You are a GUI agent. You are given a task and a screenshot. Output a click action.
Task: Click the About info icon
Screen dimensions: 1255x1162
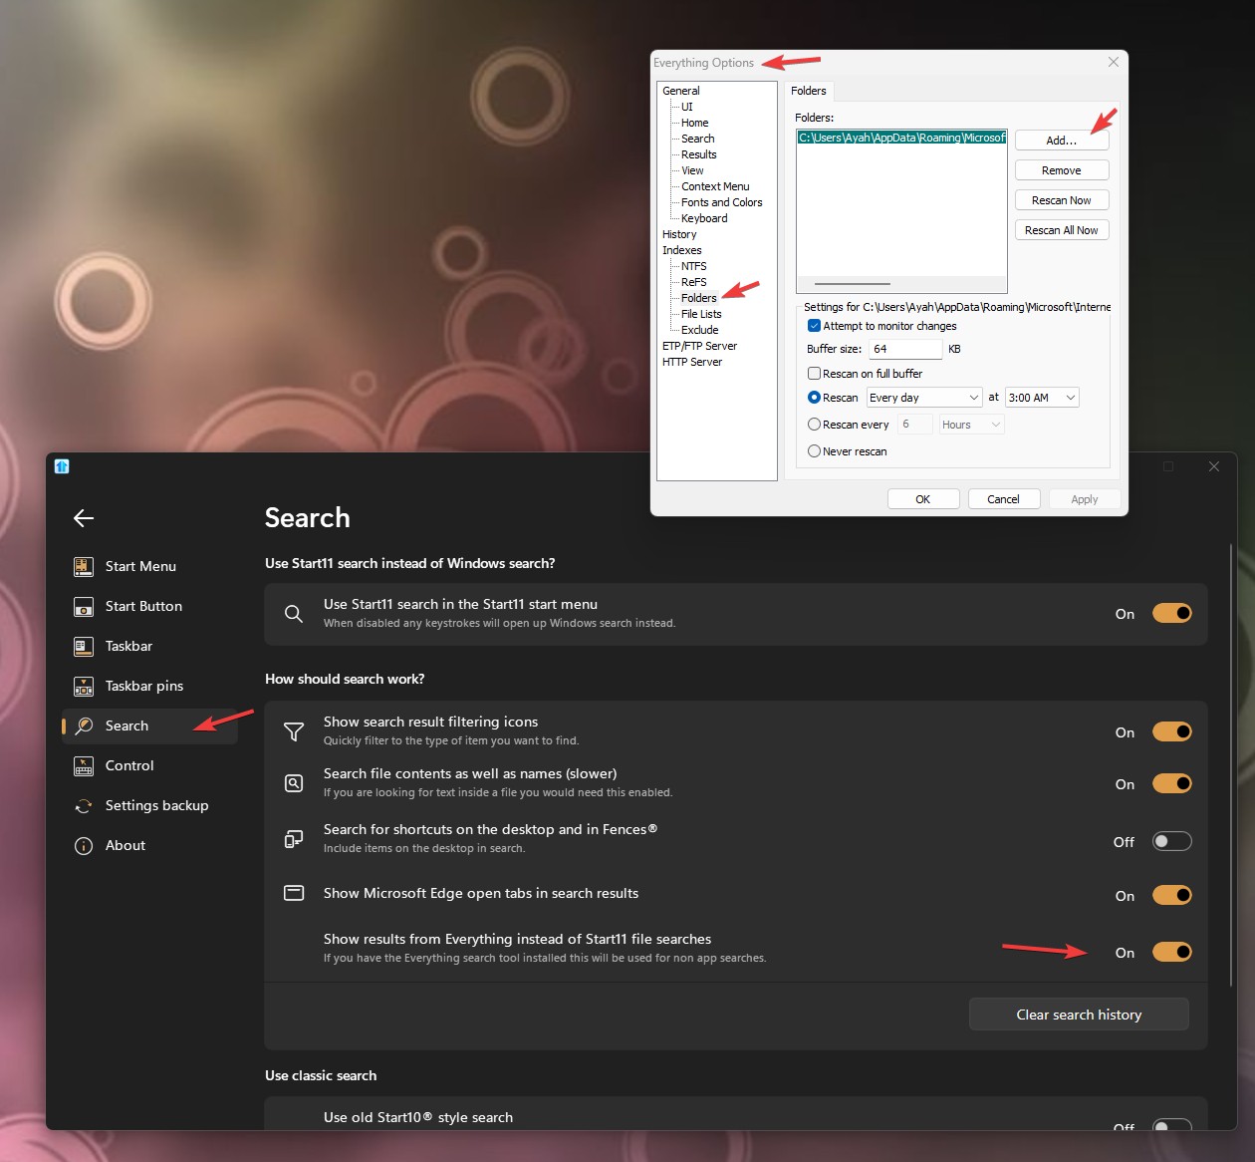[x=84, y=845]
